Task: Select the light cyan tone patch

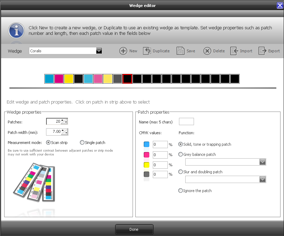Action: (88, 79)
